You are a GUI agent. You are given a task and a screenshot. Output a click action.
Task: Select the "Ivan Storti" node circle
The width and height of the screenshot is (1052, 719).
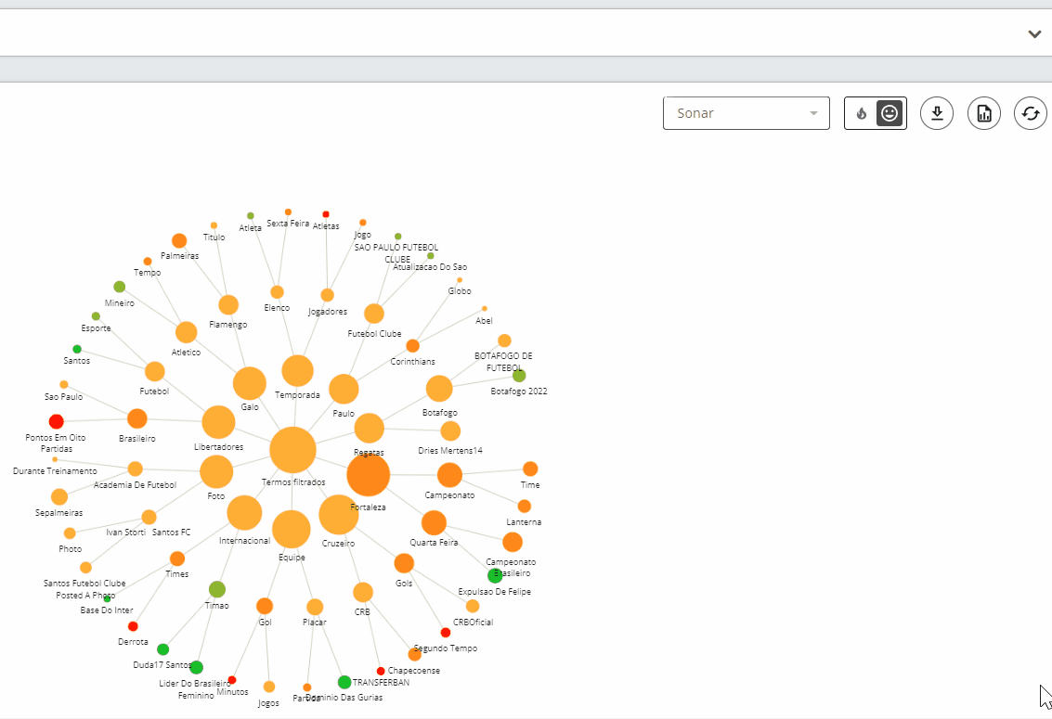click(149, 517)
